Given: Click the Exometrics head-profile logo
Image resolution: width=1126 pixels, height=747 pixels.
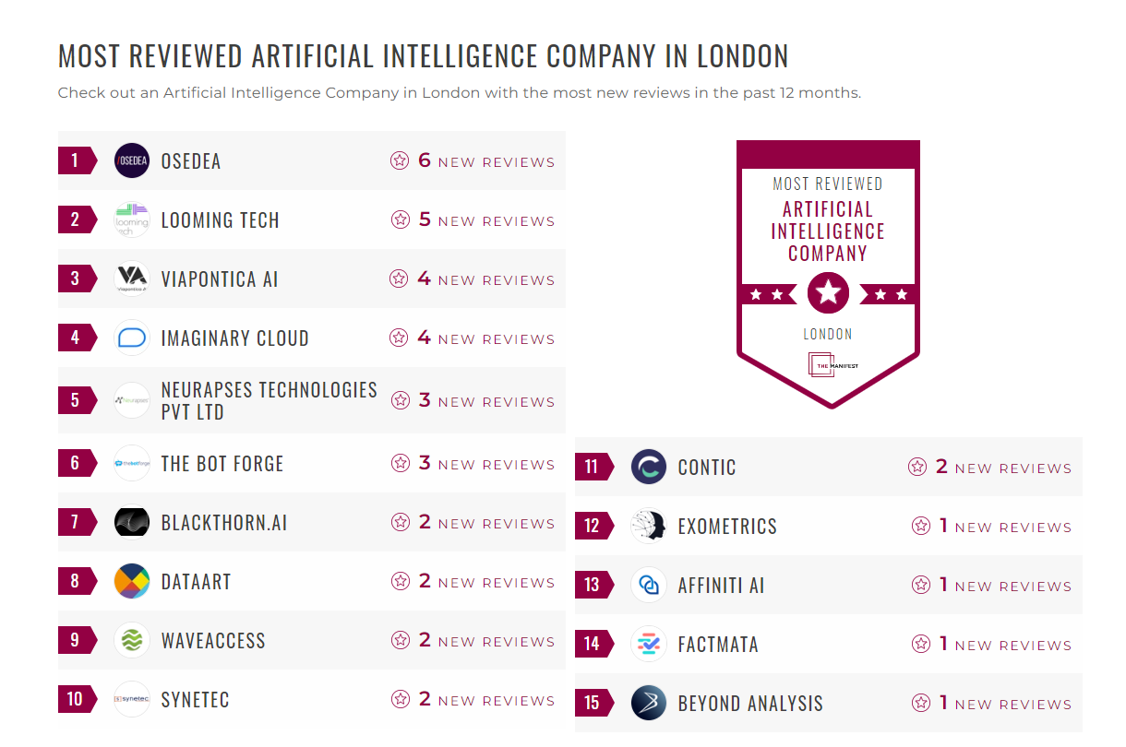Looking at the screenshot, I should point(649,526).
